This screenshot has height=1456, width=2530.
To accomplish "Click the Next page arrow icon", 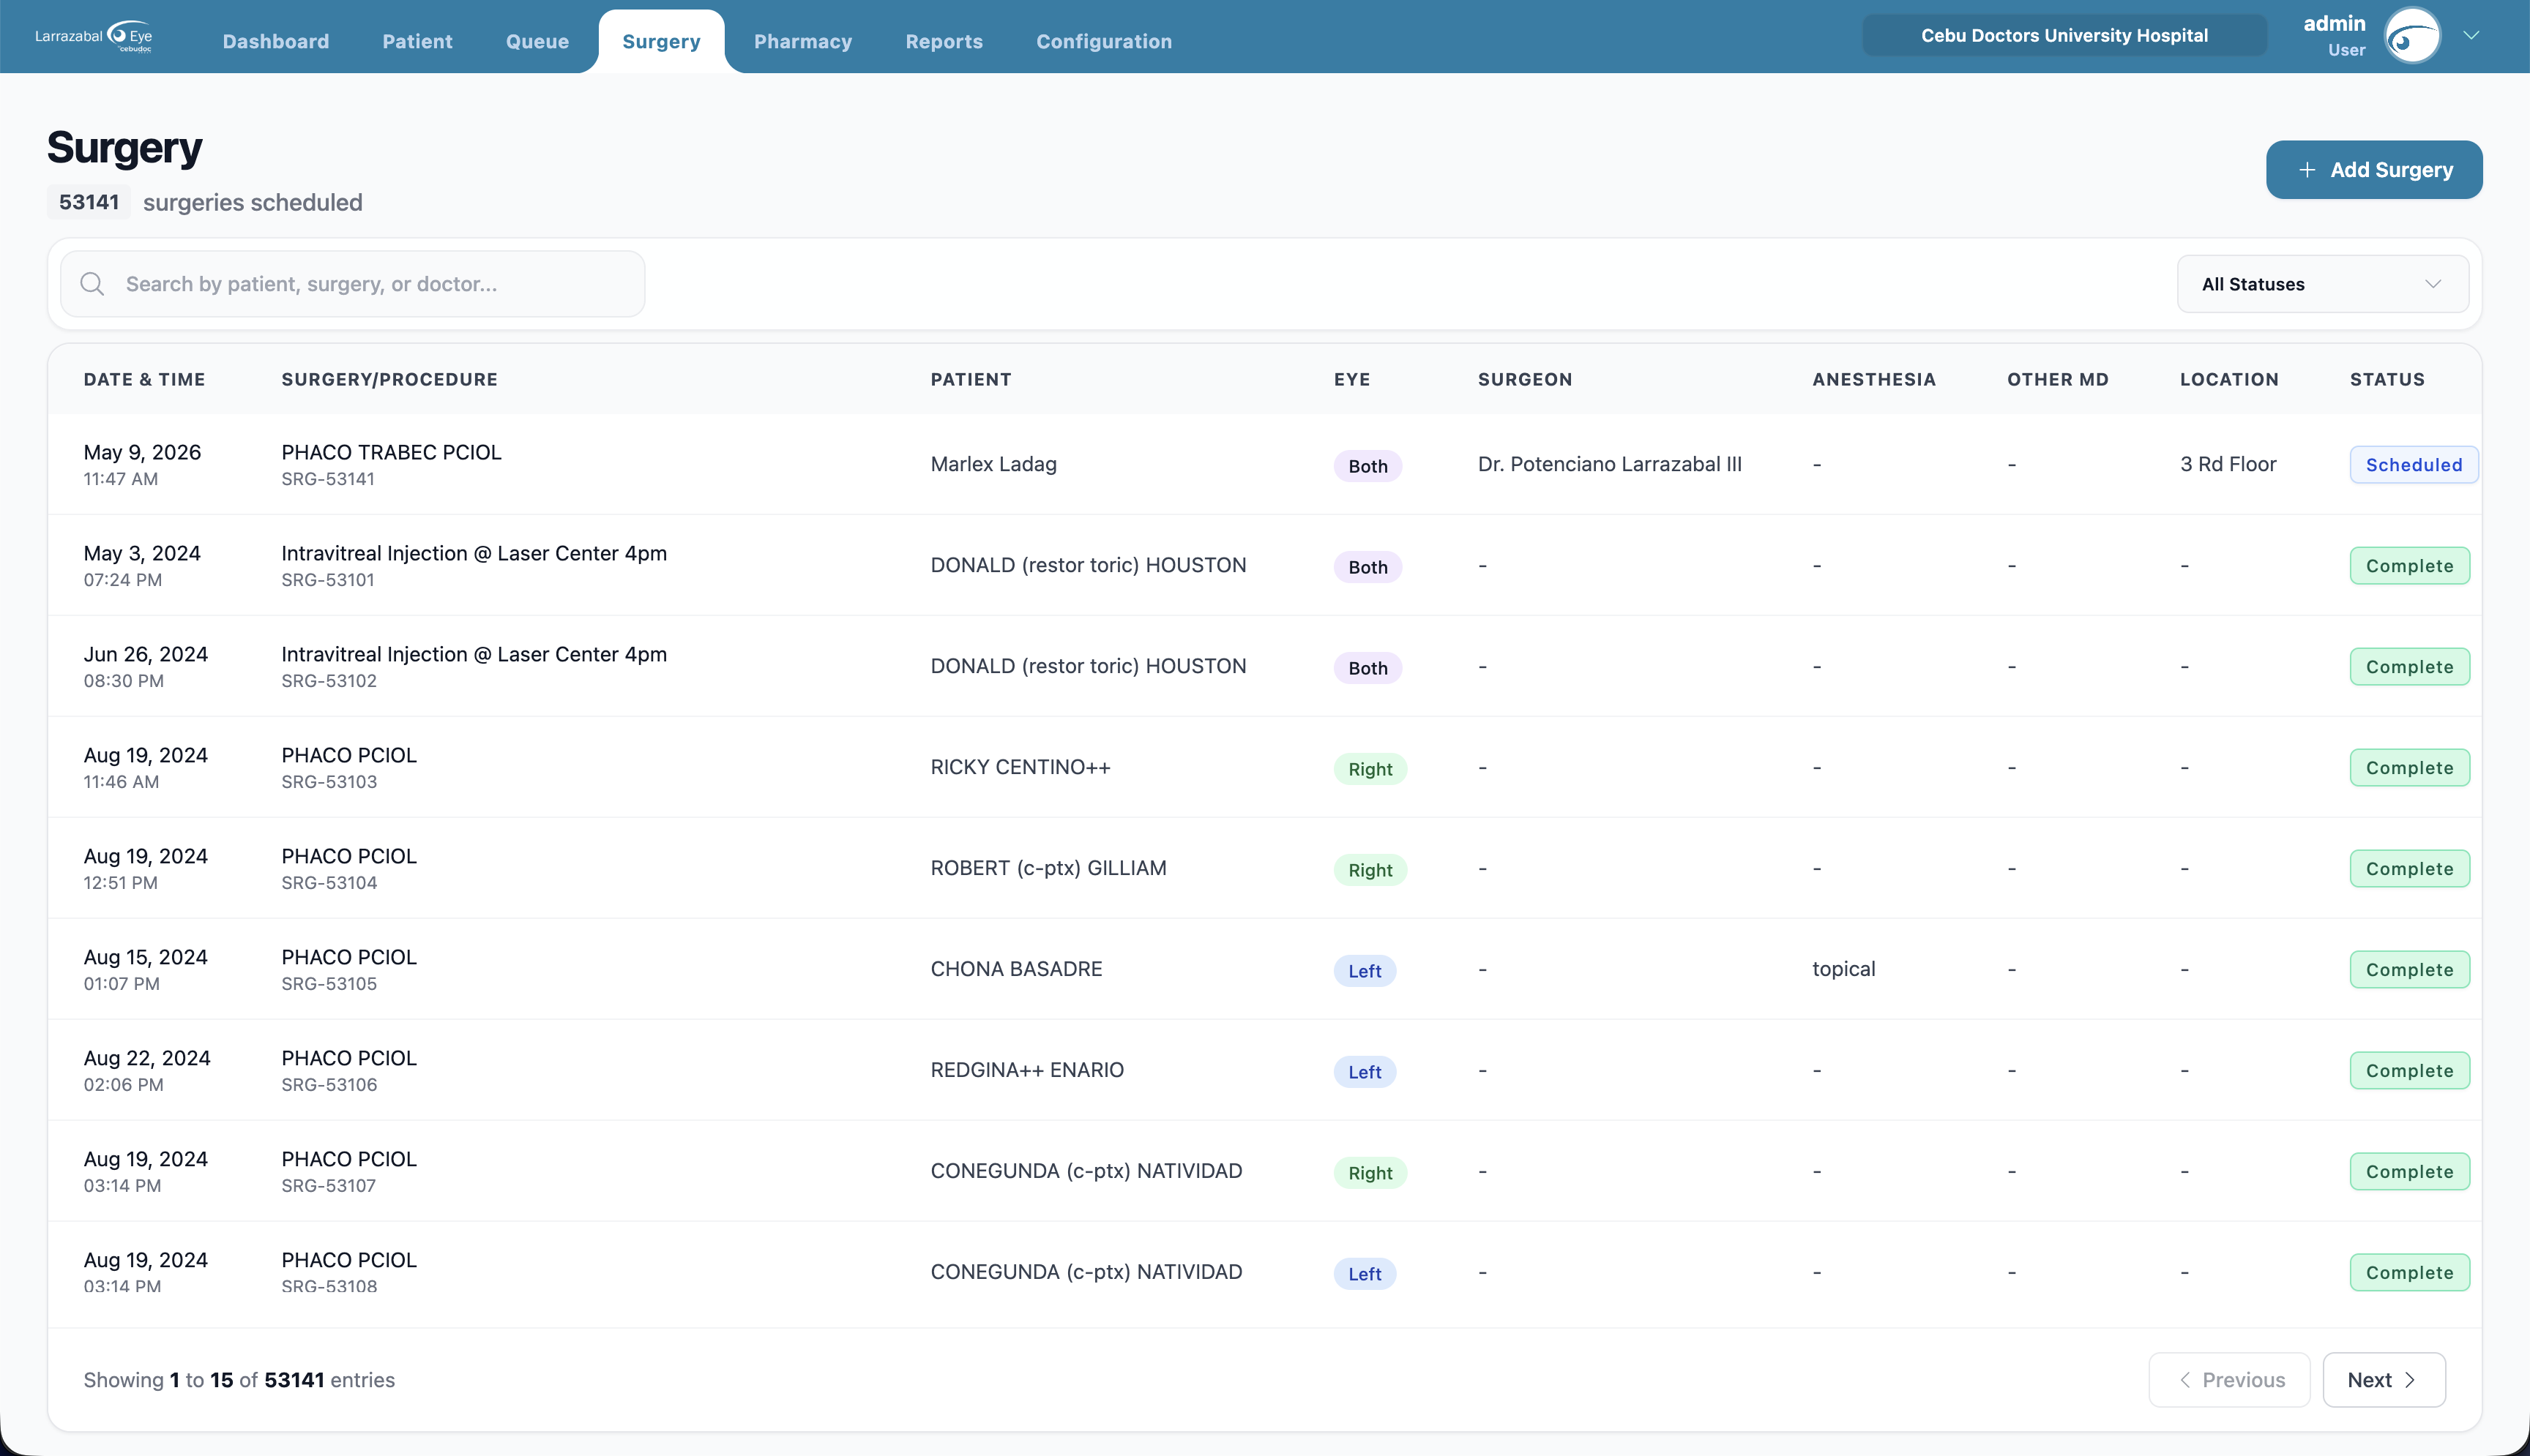I will (x=2410, y=1380).
